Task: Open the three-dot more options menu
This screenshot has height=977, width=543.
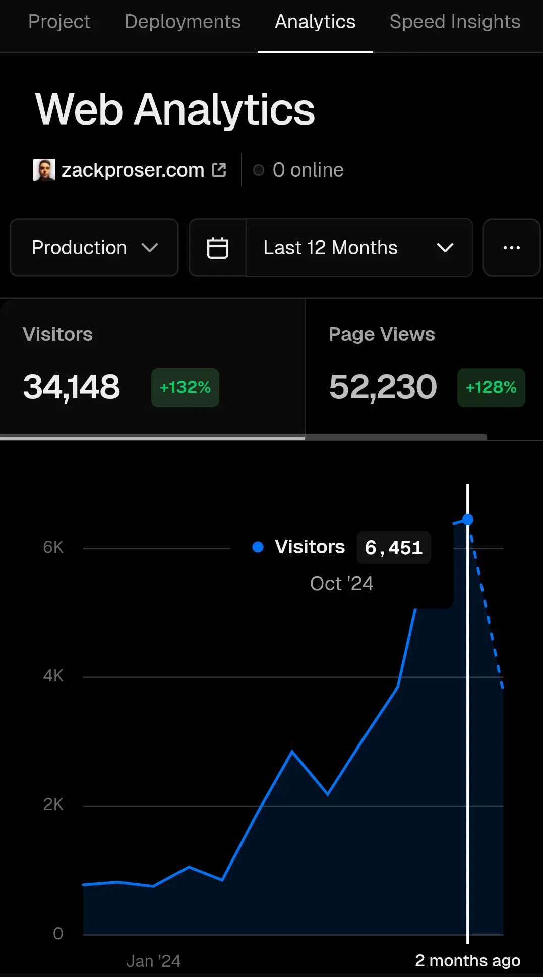Action: [511, 248]
